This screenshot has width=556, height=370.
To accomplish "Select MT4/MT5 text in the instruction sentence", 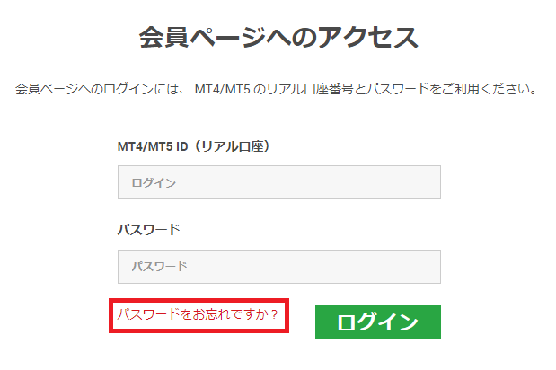I will pos(223,90).
